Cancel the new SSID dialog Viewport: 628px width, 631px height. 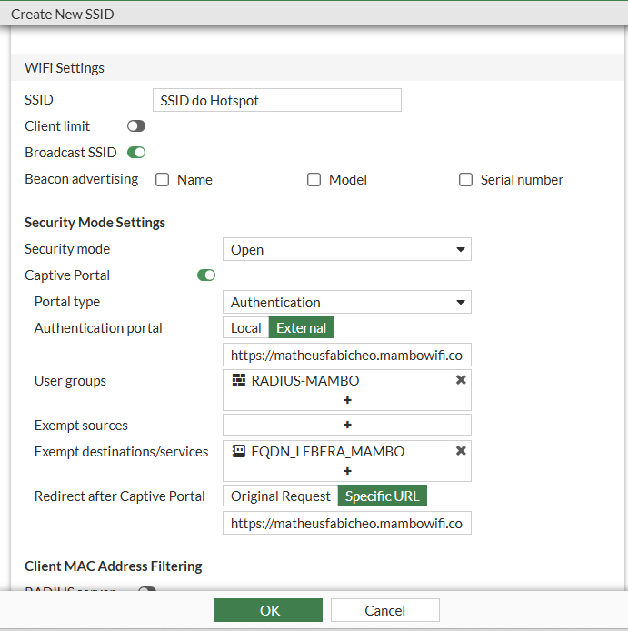(x=384, y=610)
